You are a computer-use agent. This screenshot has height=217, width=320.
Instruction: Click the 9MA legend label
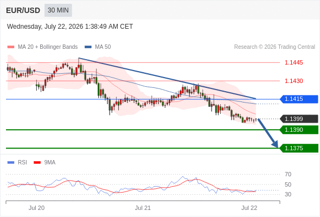tap(49, 163)
